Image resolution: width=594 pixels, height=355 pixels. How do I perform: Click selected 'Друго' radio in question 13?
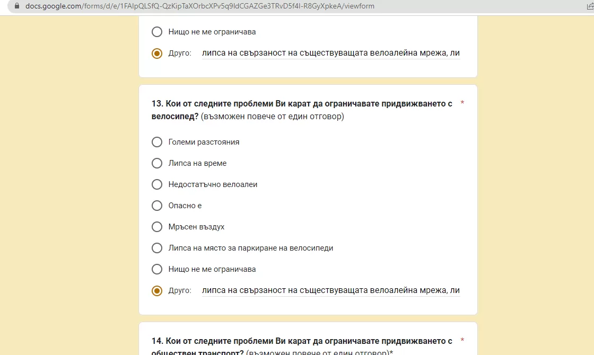click(157, 291)
